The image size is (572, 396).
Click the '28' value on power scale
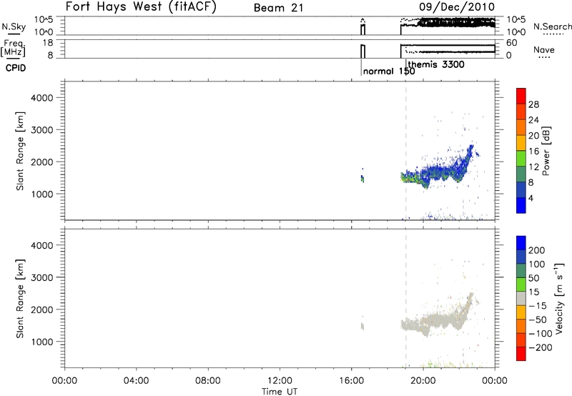pos(533,104)
